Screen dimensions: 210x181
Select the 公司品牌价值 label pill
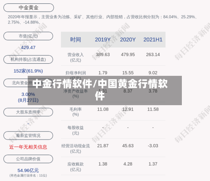click(x=28, y=159)
